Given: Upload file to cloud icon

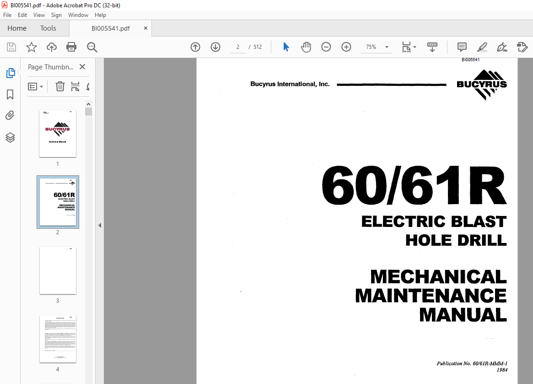Looking at the screenshot, I should click(x=51, y=47).
